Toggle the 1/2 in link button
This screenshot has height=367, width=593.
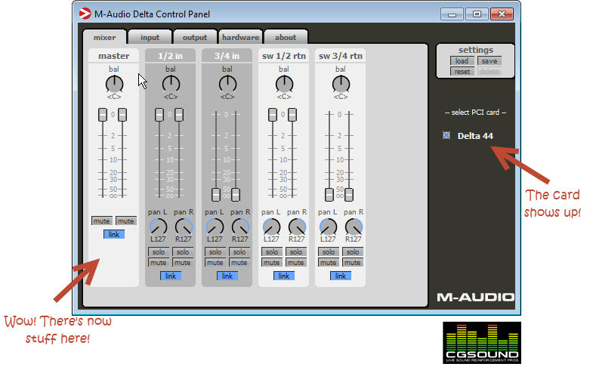click(171, 276)
